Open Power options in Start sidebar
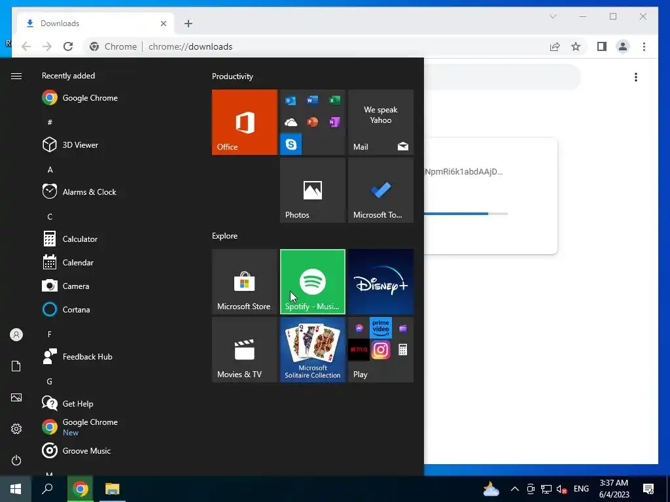The width and height of the screenshot is (670, 502). [x=16, y=460]
